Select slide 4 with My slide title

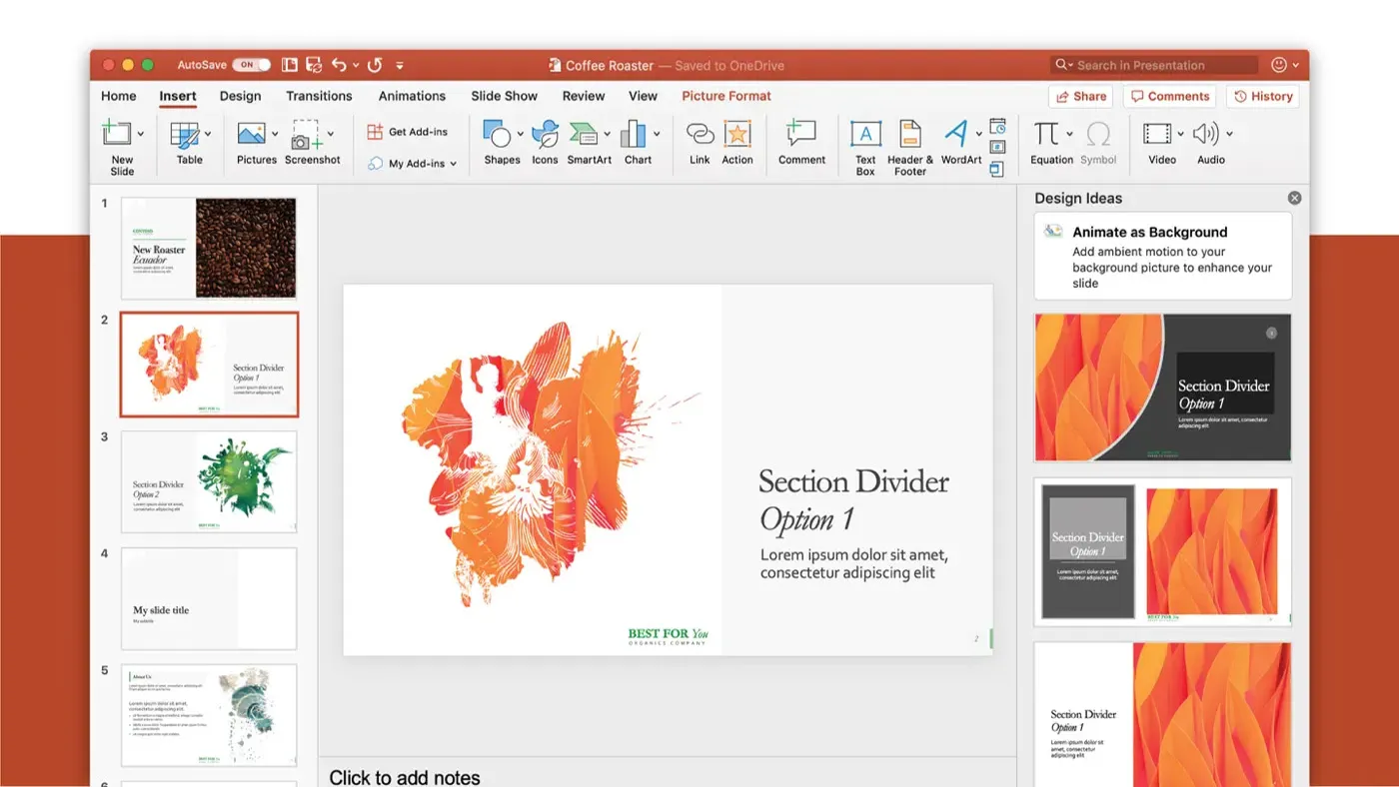pyautogui.click(x=208, y=597)
